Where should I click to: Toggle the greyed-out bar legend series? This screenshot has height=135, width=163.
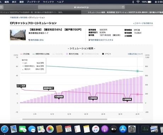(90, 54)
